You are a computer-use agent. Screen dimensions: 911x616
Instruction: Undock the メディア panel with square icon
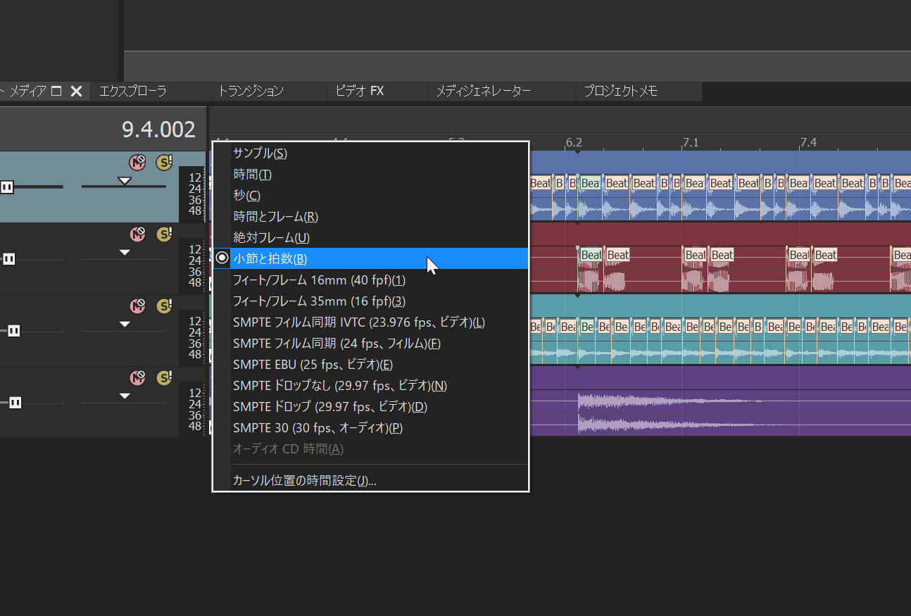57,91
